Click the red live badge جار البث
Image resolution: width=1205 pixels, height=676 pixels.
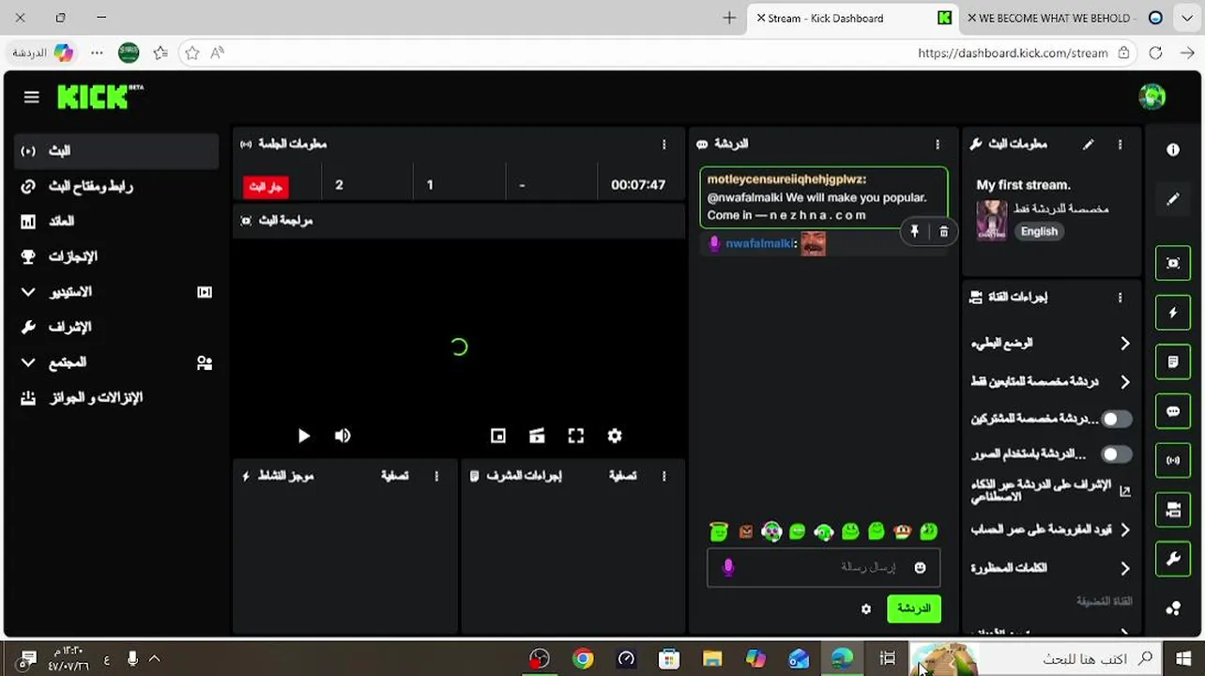pyautogui.click(x=266, y=187)
